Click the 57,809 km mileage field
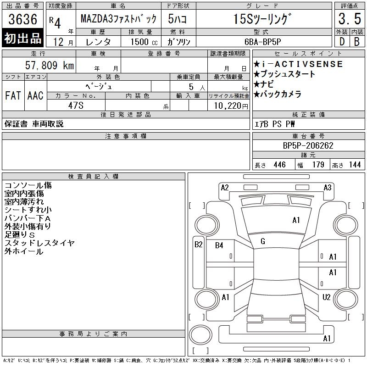This screenshot has height=367, width=367. pyautogui.click(x=39, y=66)
